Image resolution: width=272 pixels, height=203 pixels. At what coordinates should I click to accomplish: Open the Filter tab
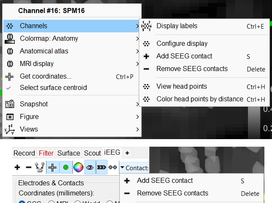(x=46, y=153)
